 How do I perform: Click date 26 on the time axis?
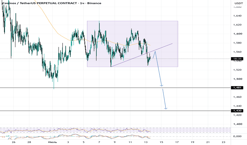click(x=14, y=142)
